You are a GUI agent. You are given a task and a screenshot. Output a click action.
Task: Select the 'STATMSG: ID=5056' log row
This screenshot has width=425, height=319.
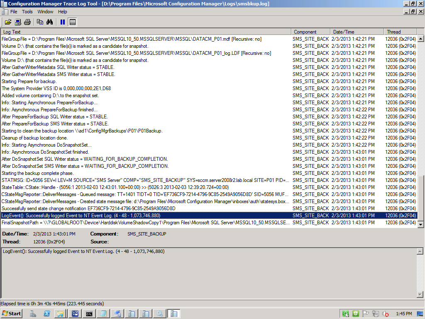209,180
